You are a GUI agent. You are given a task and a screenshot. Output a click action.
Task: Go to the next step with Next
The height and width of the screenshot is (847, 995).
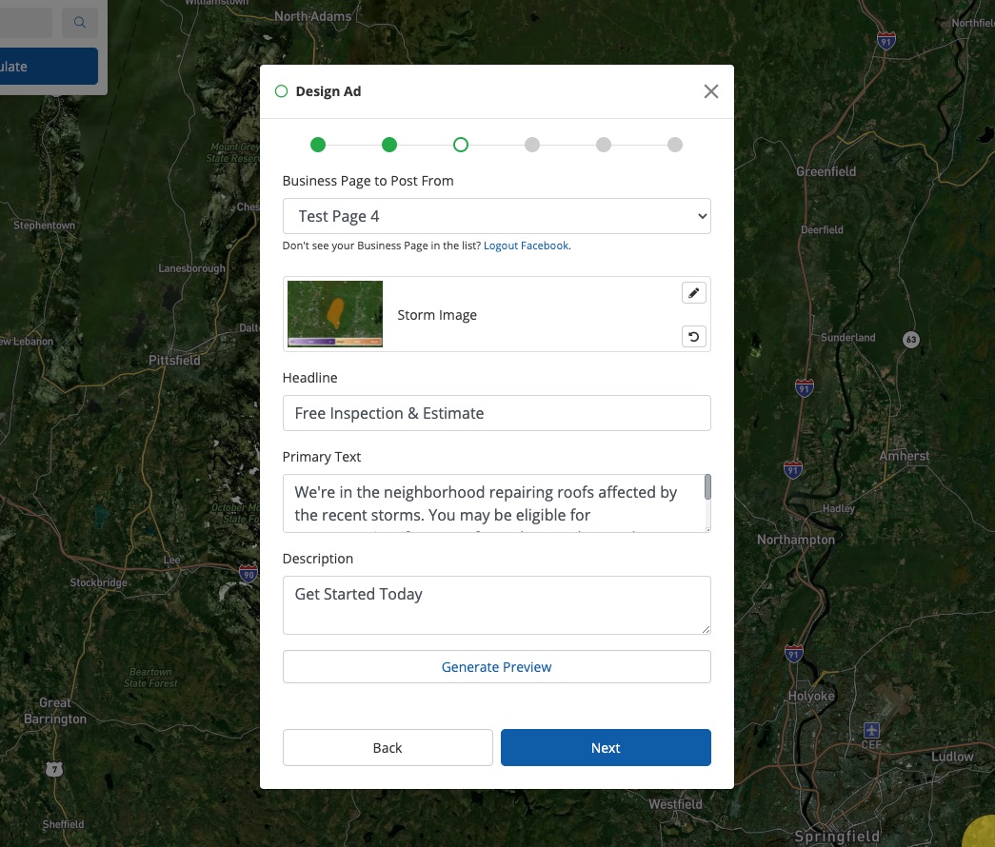point(606,748)
